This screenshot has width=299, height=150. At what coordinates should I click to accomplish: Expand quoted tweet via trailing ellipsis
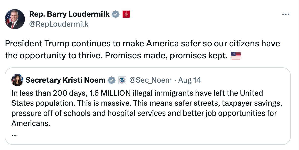tap(14, 135)
